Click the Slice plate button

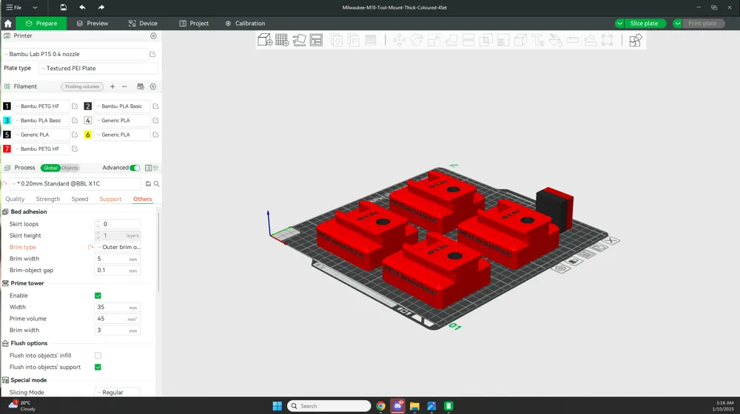point(644,23)
